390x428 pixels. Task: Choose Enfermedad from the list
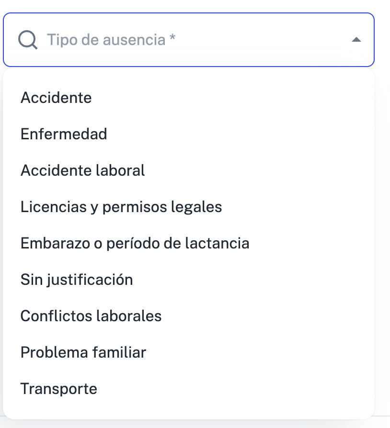[188, 134]
